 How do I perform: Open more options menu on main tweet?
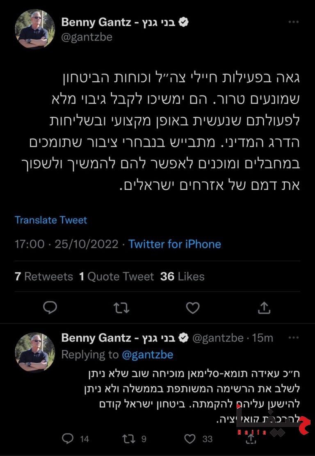[x=293, y=22]
